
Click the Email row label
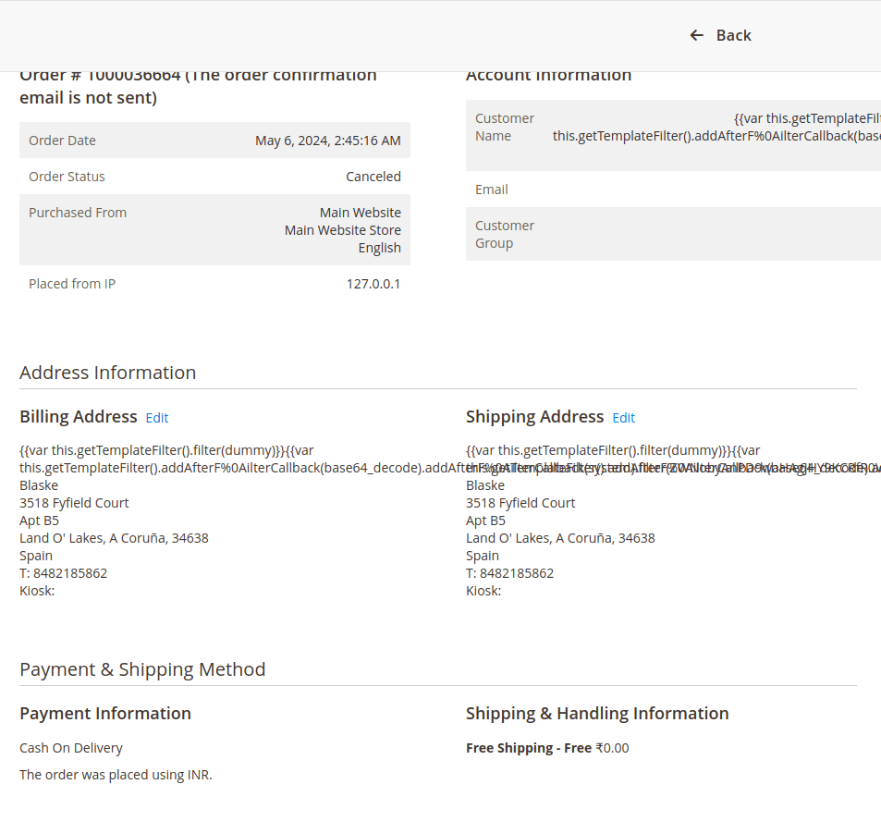492,190
